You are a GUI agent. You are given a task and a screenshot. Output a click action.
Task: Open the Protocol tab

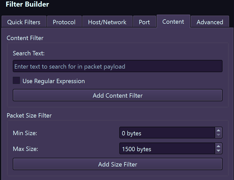point(64,22)
